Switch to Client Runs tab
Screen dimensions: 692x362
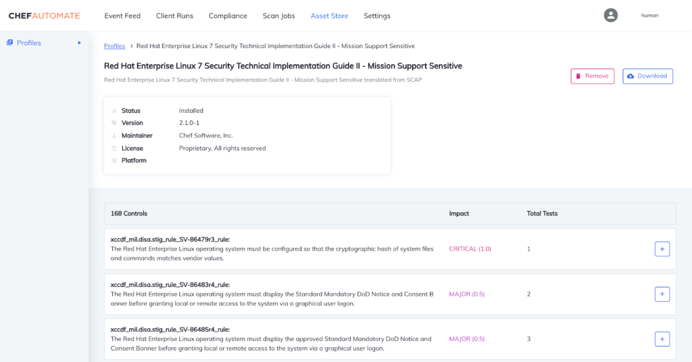click(x=174, y=16)
